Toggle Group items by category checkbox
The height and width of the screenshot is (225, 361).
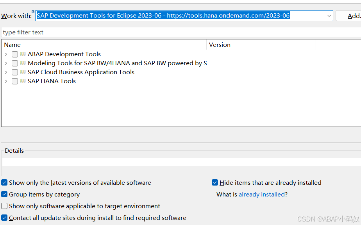[4, 195]
